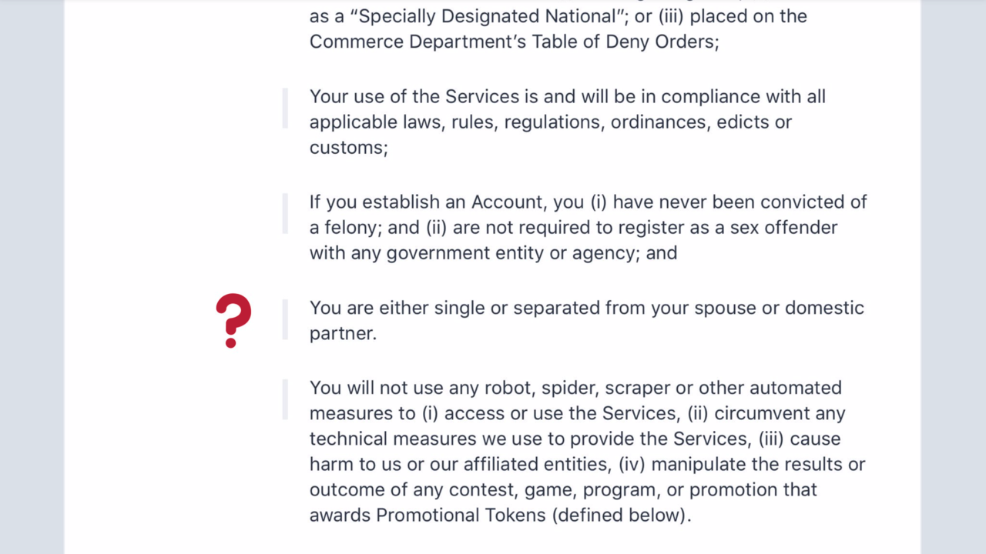Click the quote bar next to the single-or-separated clause
Image resolution: width=986 pixels, height=554 pixels.
click(x=285, y=320)
